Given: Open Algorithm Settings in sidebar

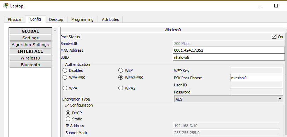Looking at the screenshot, I should (x=30, y=45).
